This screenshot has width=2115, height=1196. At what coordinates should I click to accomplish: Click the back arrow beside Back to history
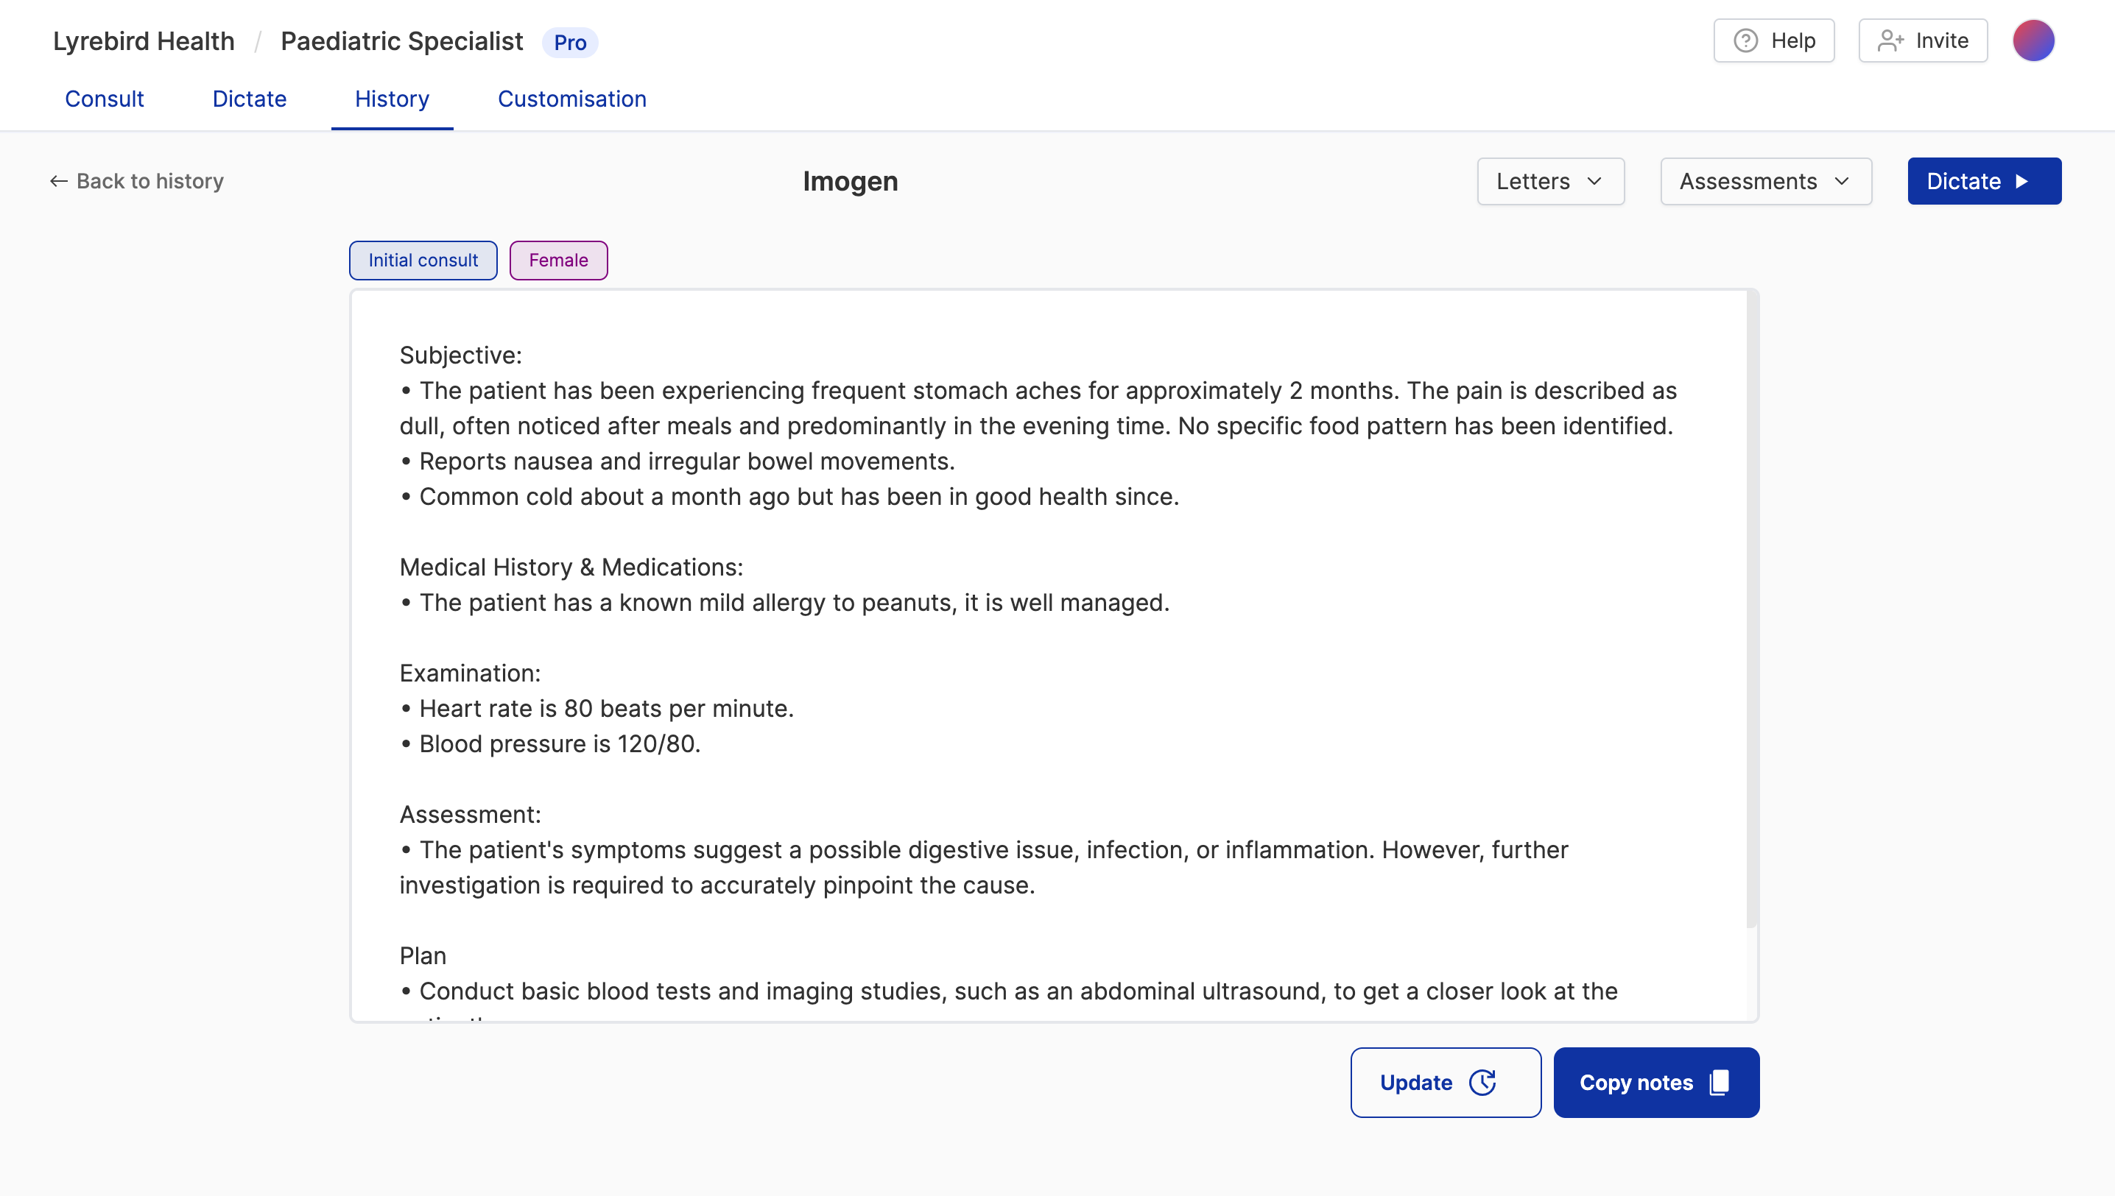coord(57,181)
